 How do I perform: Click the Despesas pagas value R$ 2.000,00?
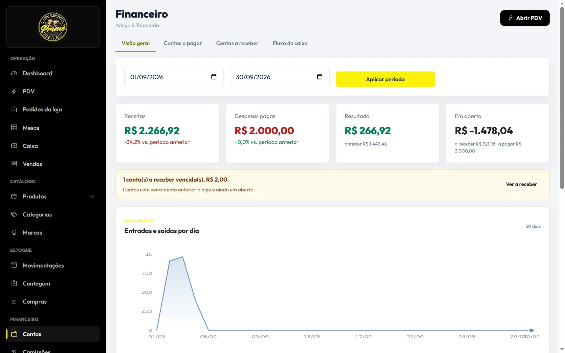[x=264, y=131]
